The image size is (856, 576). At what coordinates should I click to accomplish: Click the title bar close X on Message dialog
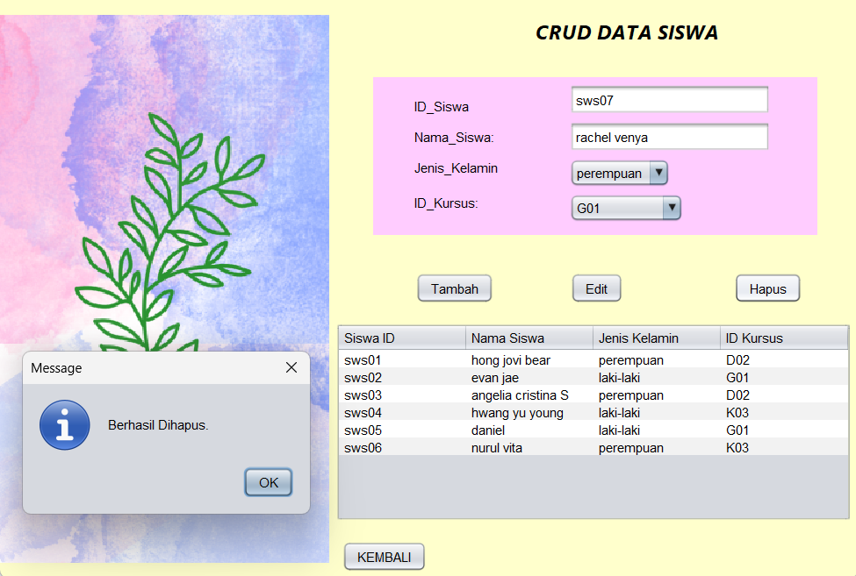(x=291, y=368)
